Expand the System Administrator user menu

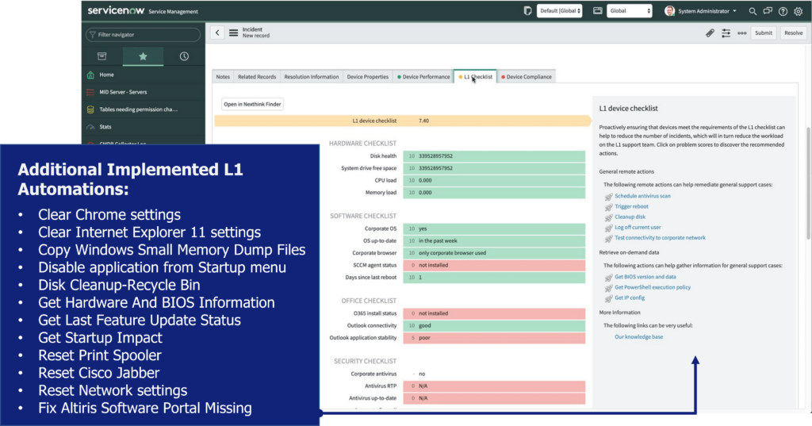pos(707,11)
